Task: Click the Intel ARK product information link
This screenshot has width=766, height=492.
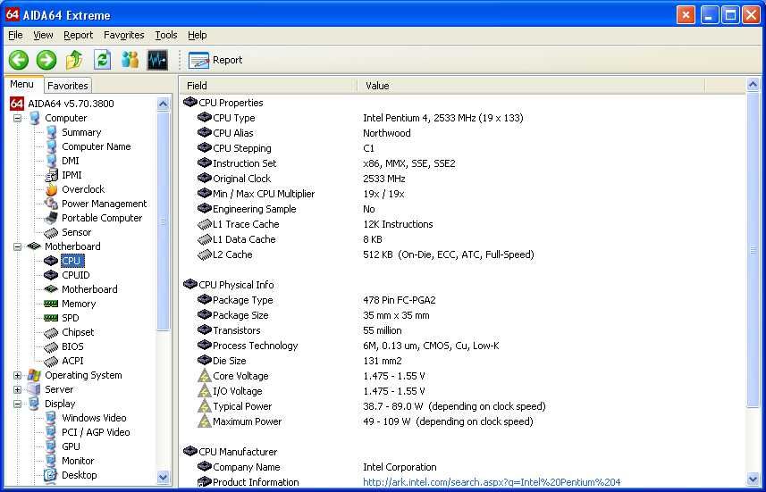Action: pos(492,482)
